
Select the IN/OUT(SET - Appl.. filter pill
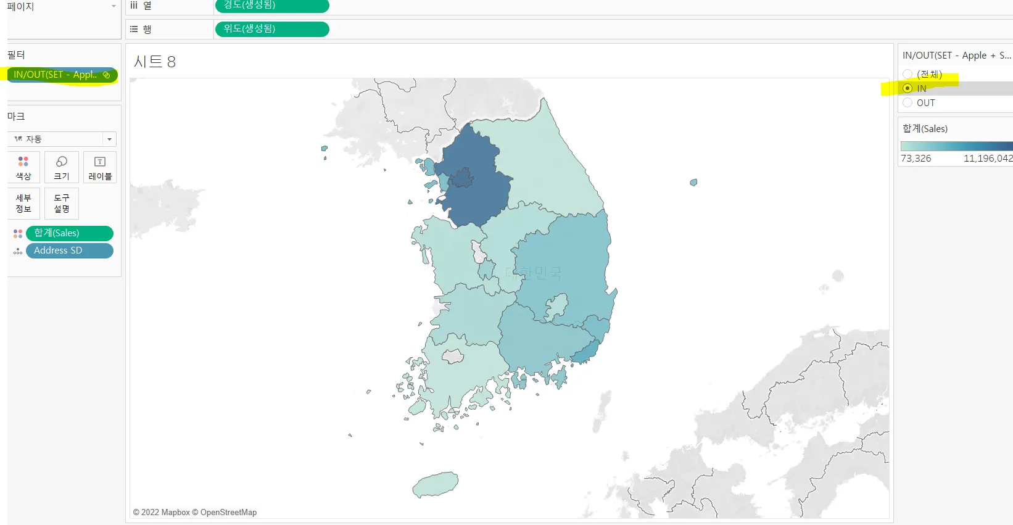pyautogui.click(x=62, y=75)
